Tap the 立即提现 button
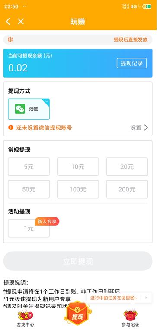The height and width of the screenshot is (330, 157). point(78,261)
